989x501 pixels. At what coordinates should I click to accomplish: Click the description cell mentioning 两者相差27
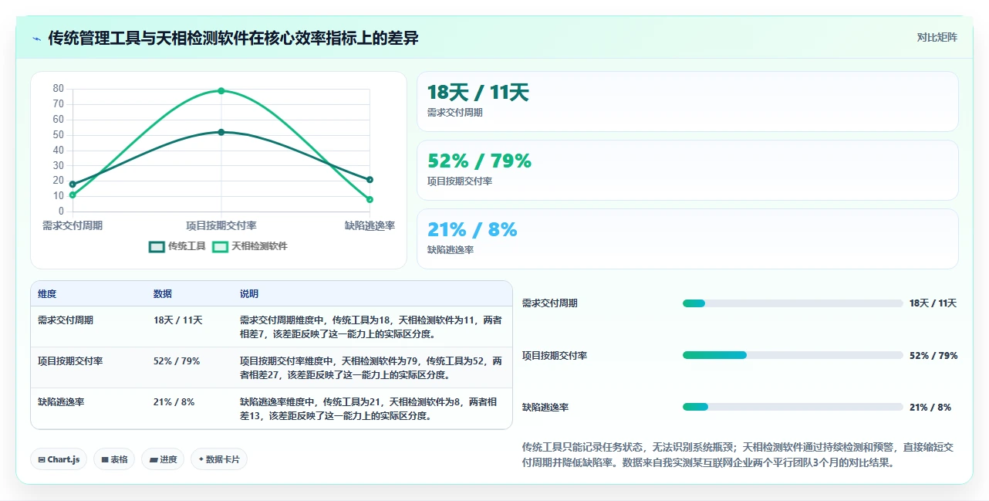pos(371,367)
